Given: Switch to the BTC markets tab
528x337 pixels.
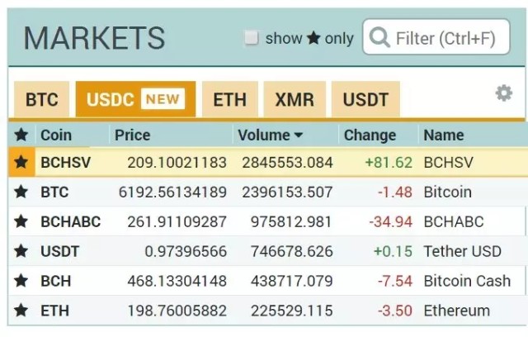Looking at the screenshot, I should point(42,99).
